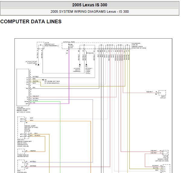Click "YEL/RED" at power window switch pin 18
This screenshot has width=181, height=173.
(x=33, y=151)
